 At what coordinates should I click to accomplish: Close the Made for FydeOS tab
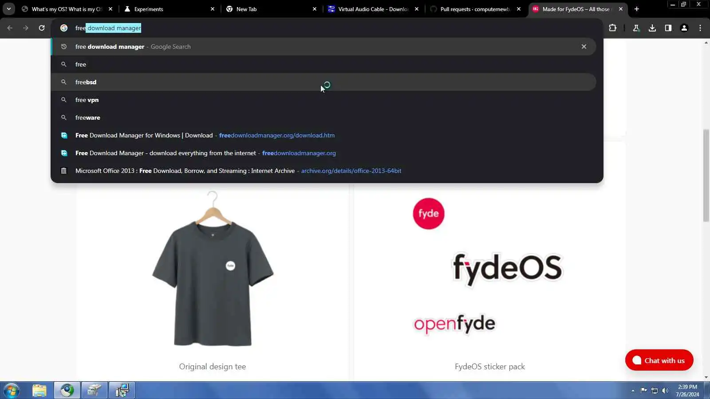click(x=621, y=9)
